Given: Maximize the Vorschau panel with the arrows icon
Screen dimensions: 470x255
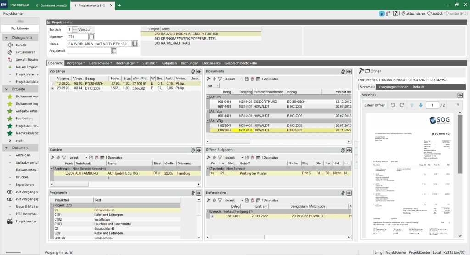Looking at the screenshot, I should [460, 95].
